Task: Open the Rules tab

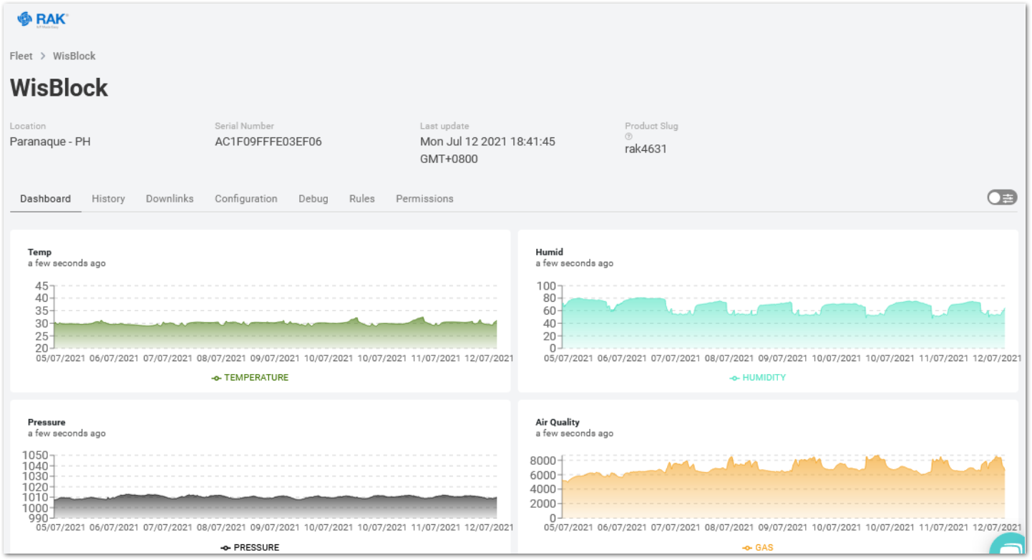Action: pos(361,199)
